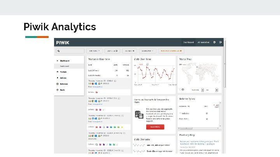
Task: Open All Websites in the top navigation
Action: tap(203, 42)
